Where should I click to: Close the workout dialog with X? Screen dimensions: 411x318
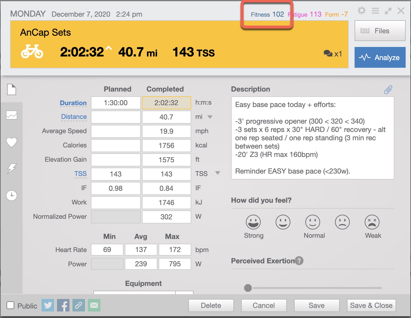coord(401,11)
